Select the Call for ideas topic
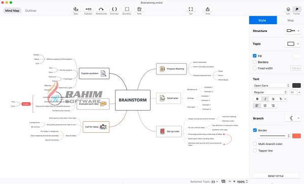This screenshot has width=304, height=184. [x=96, y=127]
